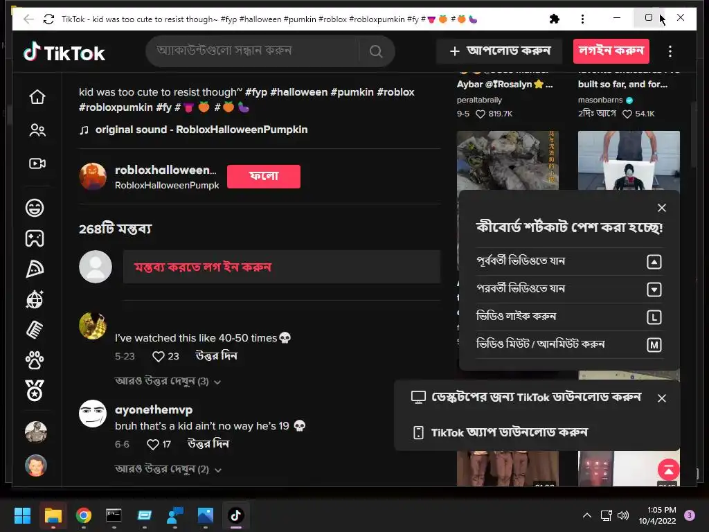Image resolution: width=709 pixels, height=532 pixels.
Task: Expand more replies (2) under ayonethemvp comment
Action: tap(168, 469)
